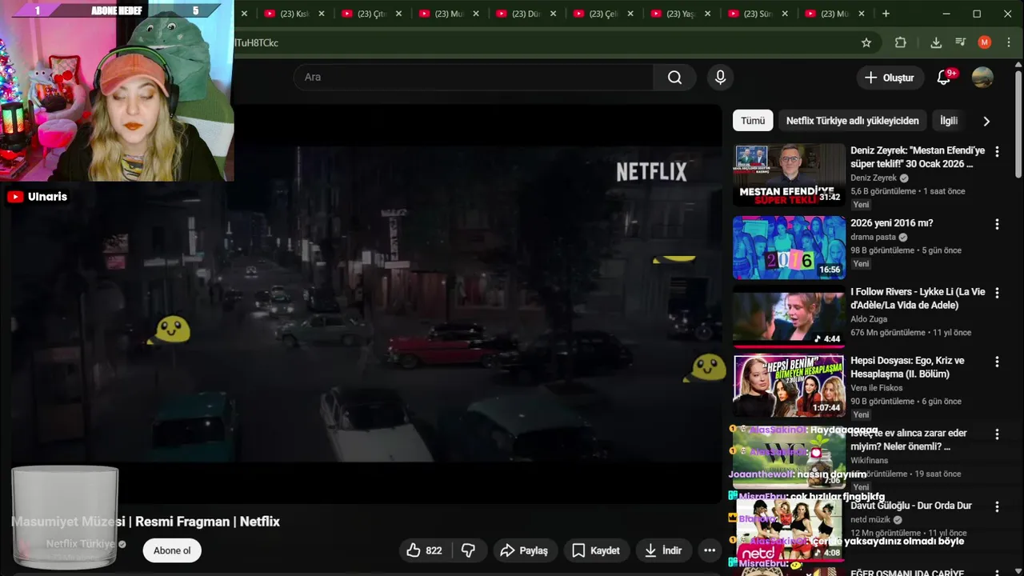
Task: Click Abone ol subscribe button
Action: pos(172,550)
